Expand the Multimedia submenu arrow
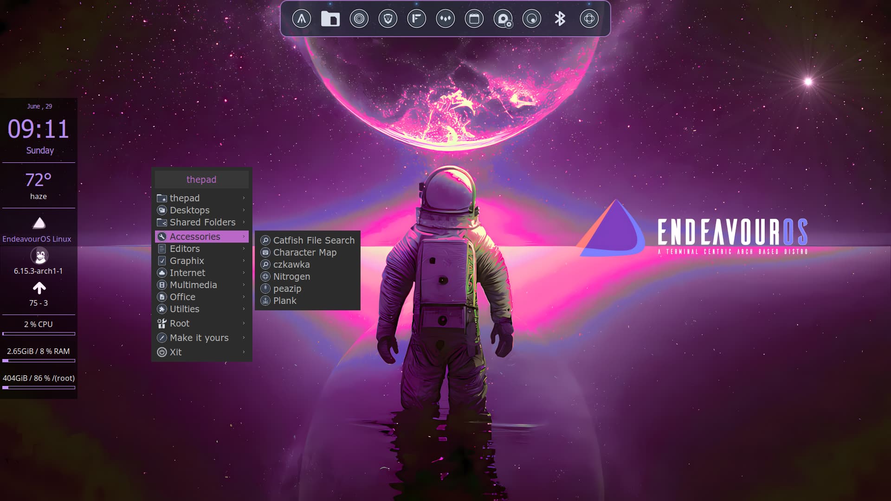Image resolution: width=891 pixels, height=501 pixels. click(244, 285)
